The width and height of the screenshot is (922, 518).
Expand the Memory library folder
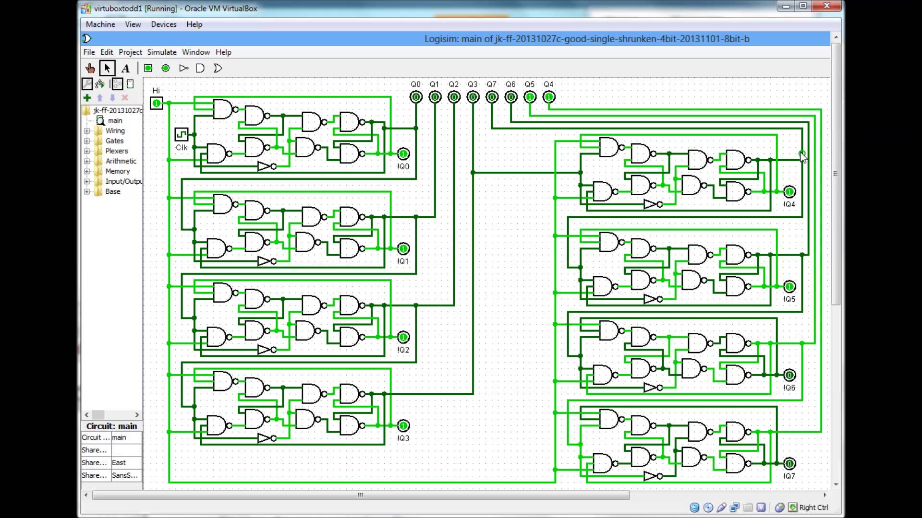point(87,171)
